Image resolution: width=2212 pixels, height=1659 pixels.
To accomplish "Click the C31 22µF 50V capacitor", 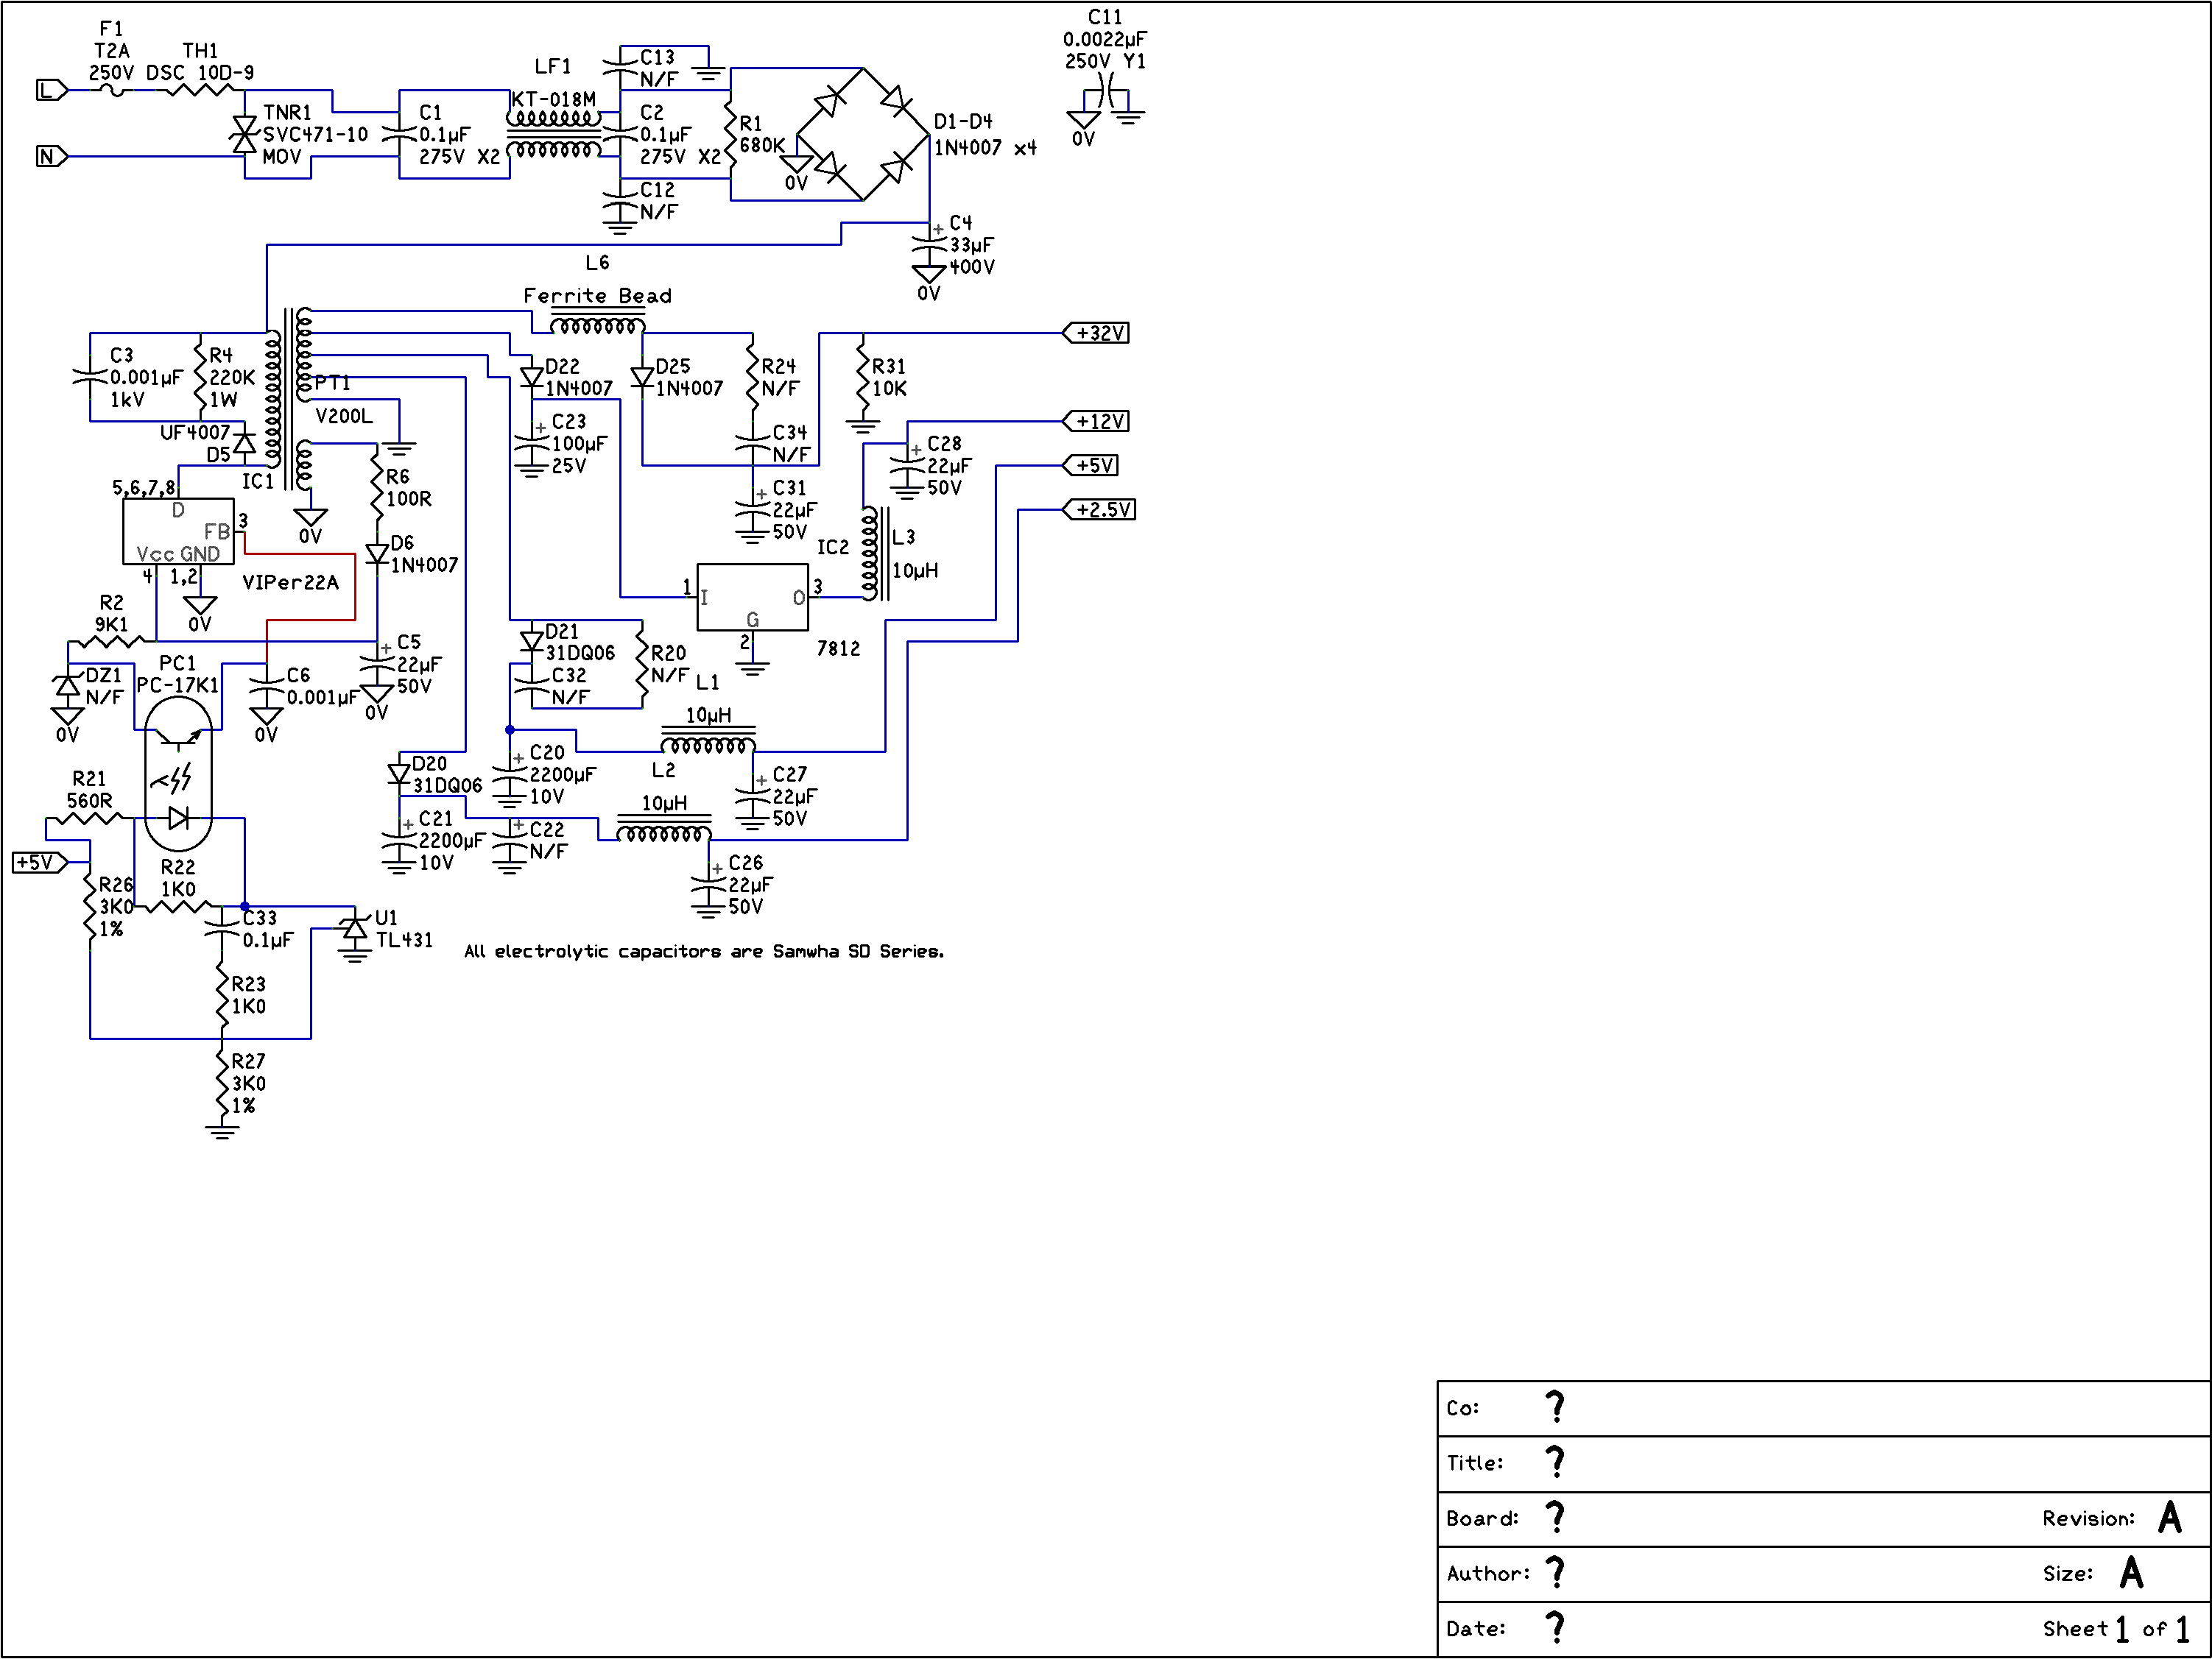I will point(752,509).
